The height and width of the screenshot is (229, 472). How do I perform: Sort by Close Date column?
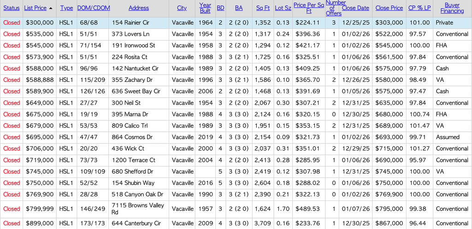(x=355, y=8)
